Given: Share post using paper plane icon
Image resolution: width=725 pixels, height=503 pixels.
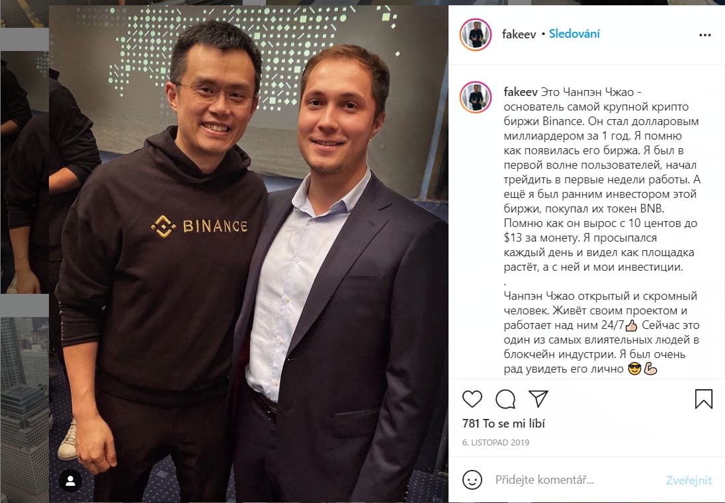Looking at the screenshot, I should pyautogui.click(x=538, y=398).
